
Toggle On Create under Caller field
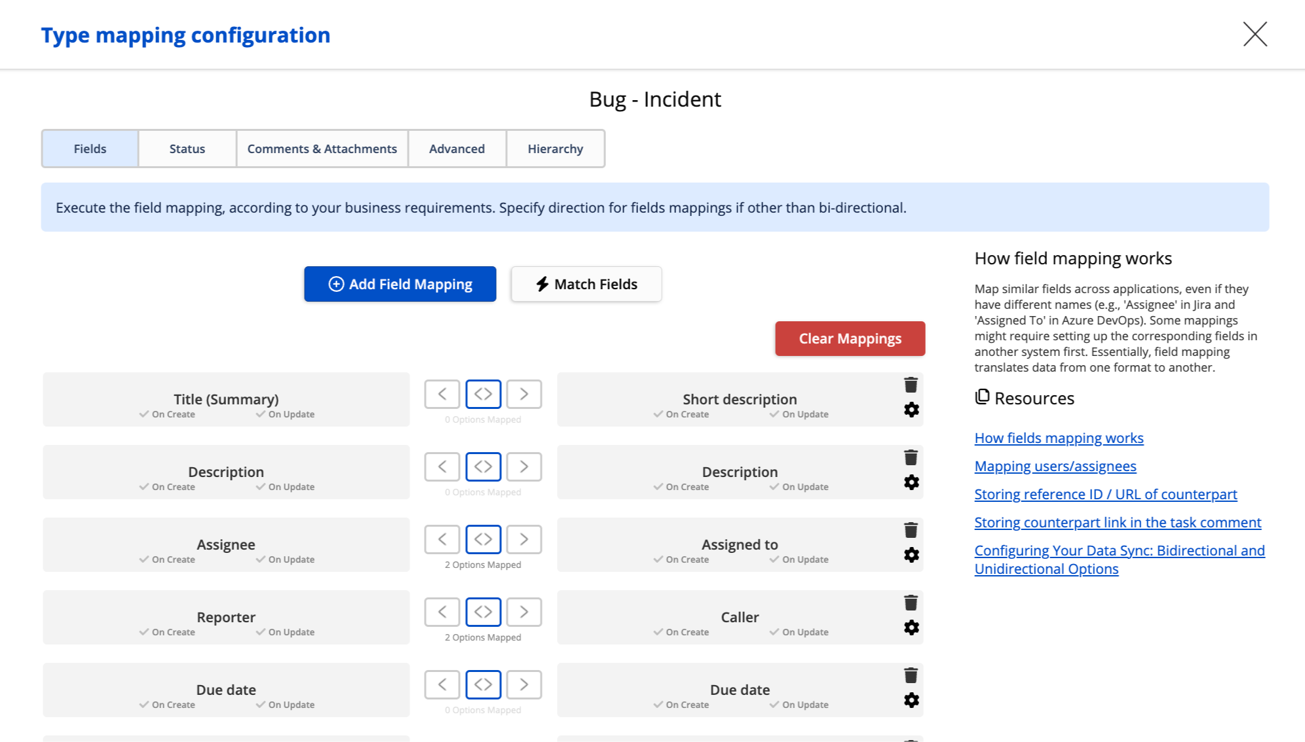681,633
